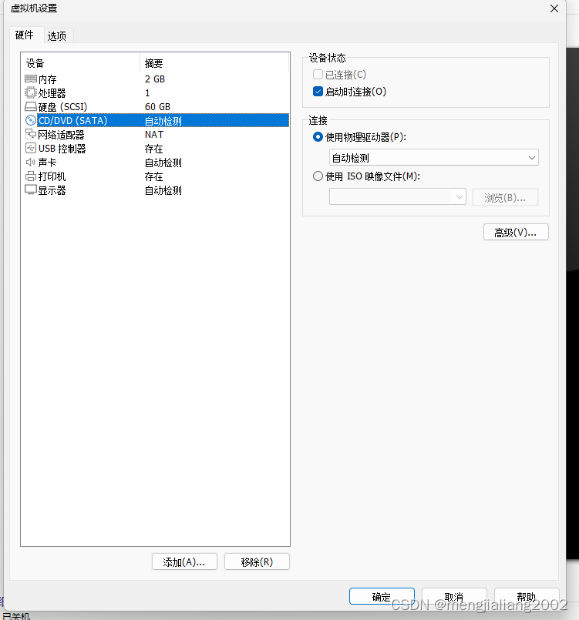Select the 显示器 row label

52,190
